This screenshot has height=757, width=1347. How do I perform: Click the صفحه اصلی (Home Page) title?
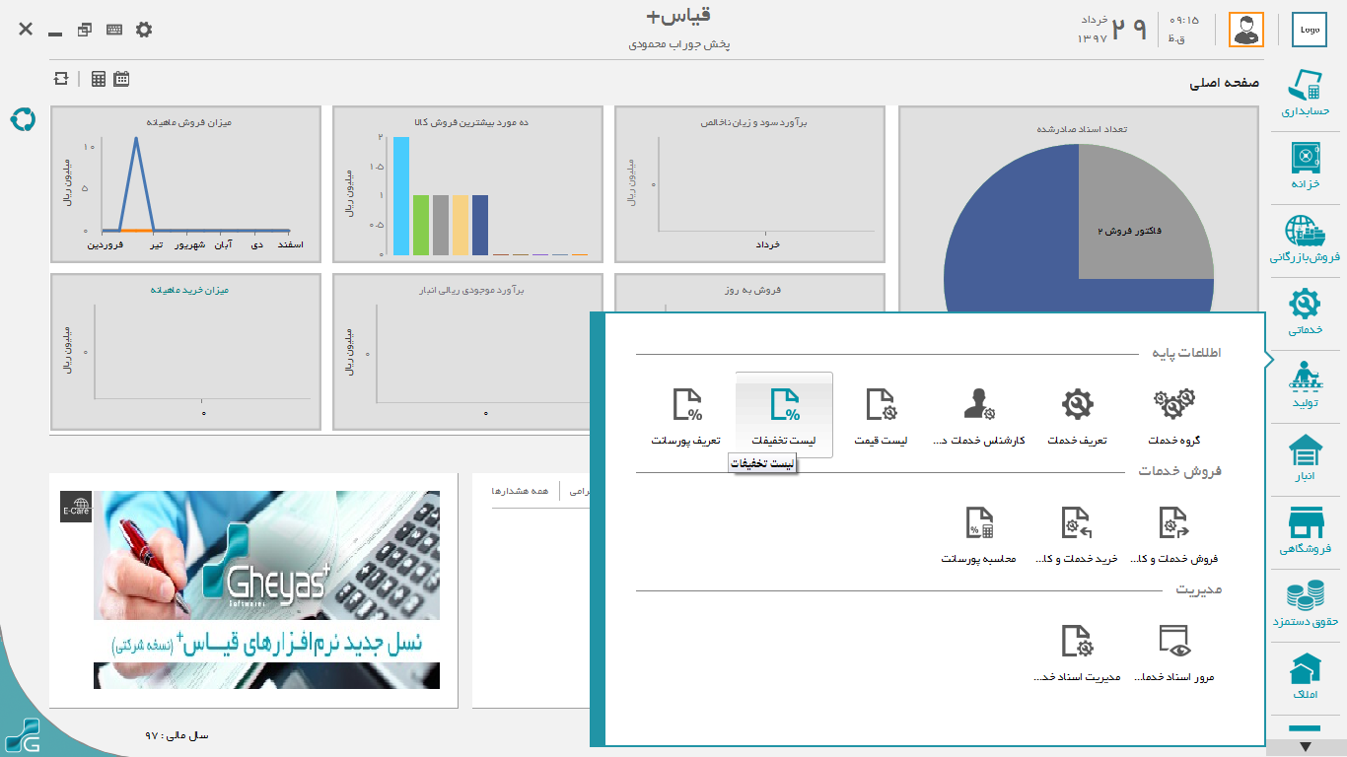1225,85
